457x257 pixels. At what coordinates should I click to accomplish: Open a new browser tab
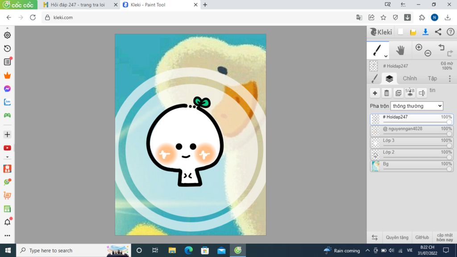(205, 4)
